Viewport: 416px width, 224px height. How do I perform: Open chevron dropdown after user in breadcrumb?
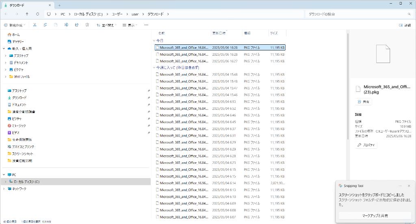[x=143, y=14]
